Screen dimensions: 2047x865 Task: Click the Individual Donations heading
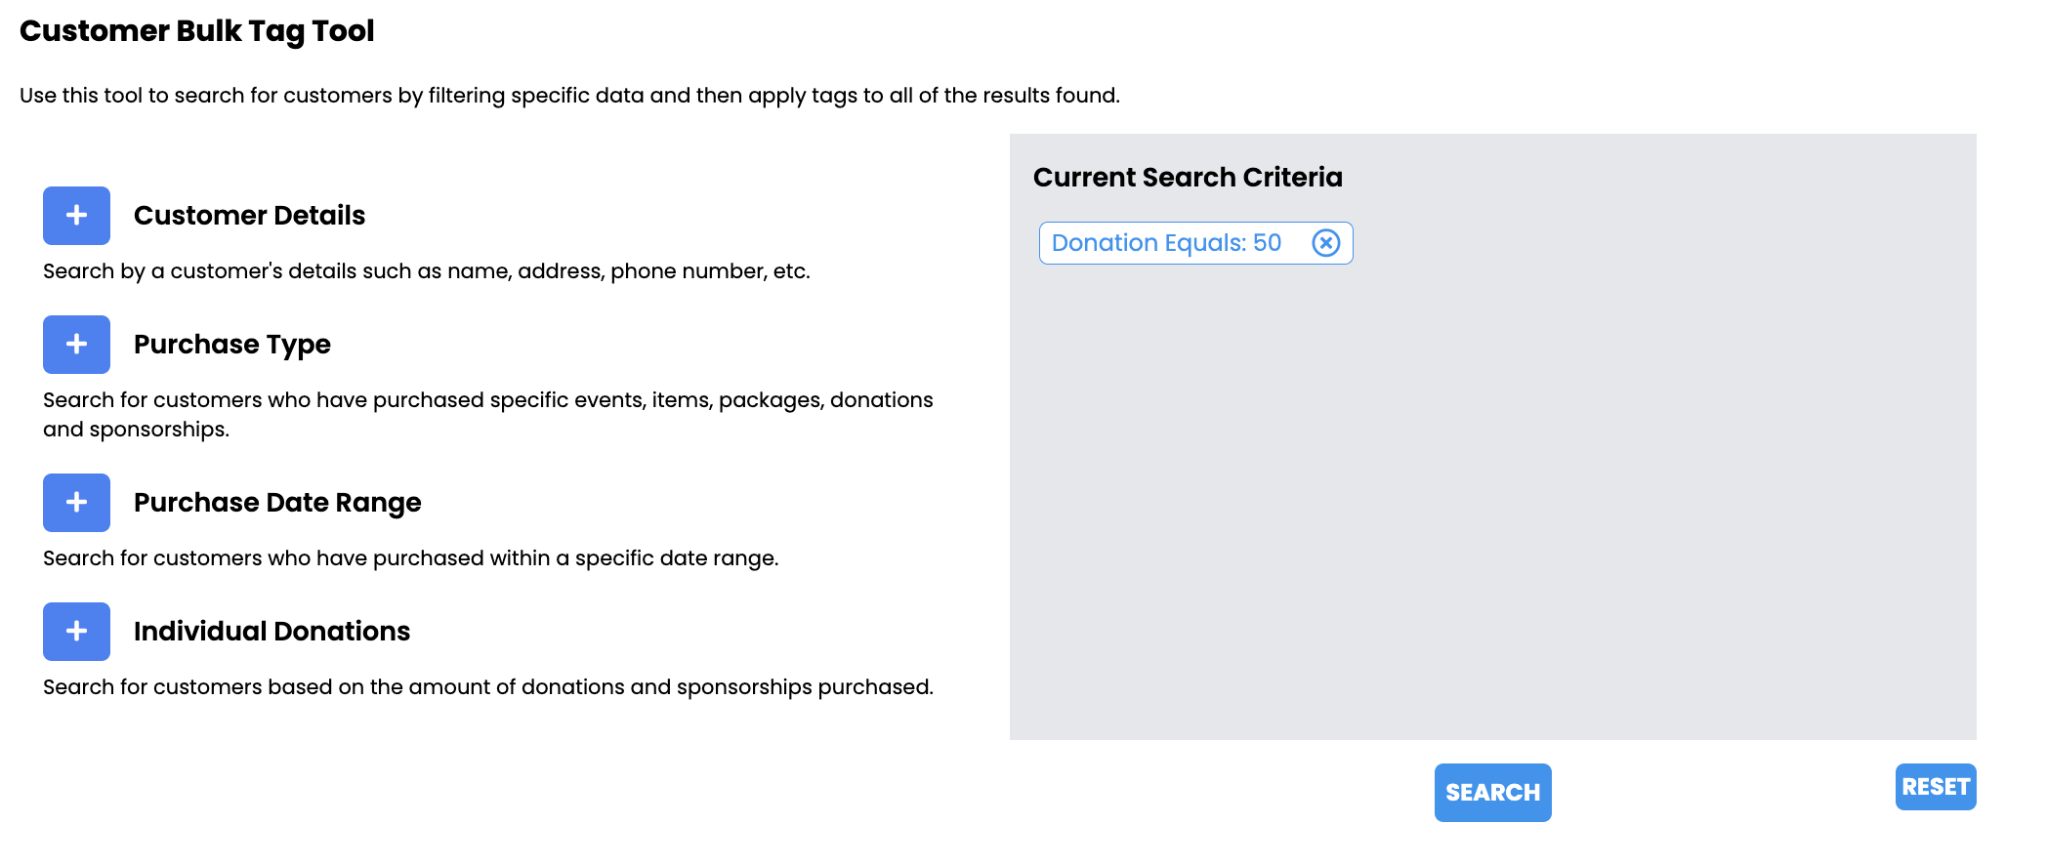272,632
